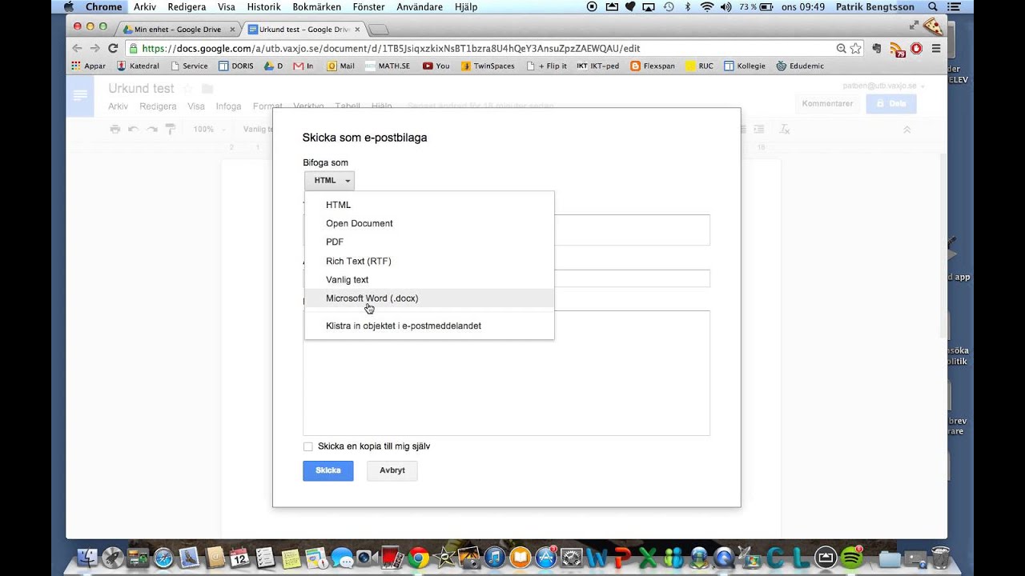Open Finder from the Dock
The width and height of the screenshot is (1025, 576).
click(88, 558)
